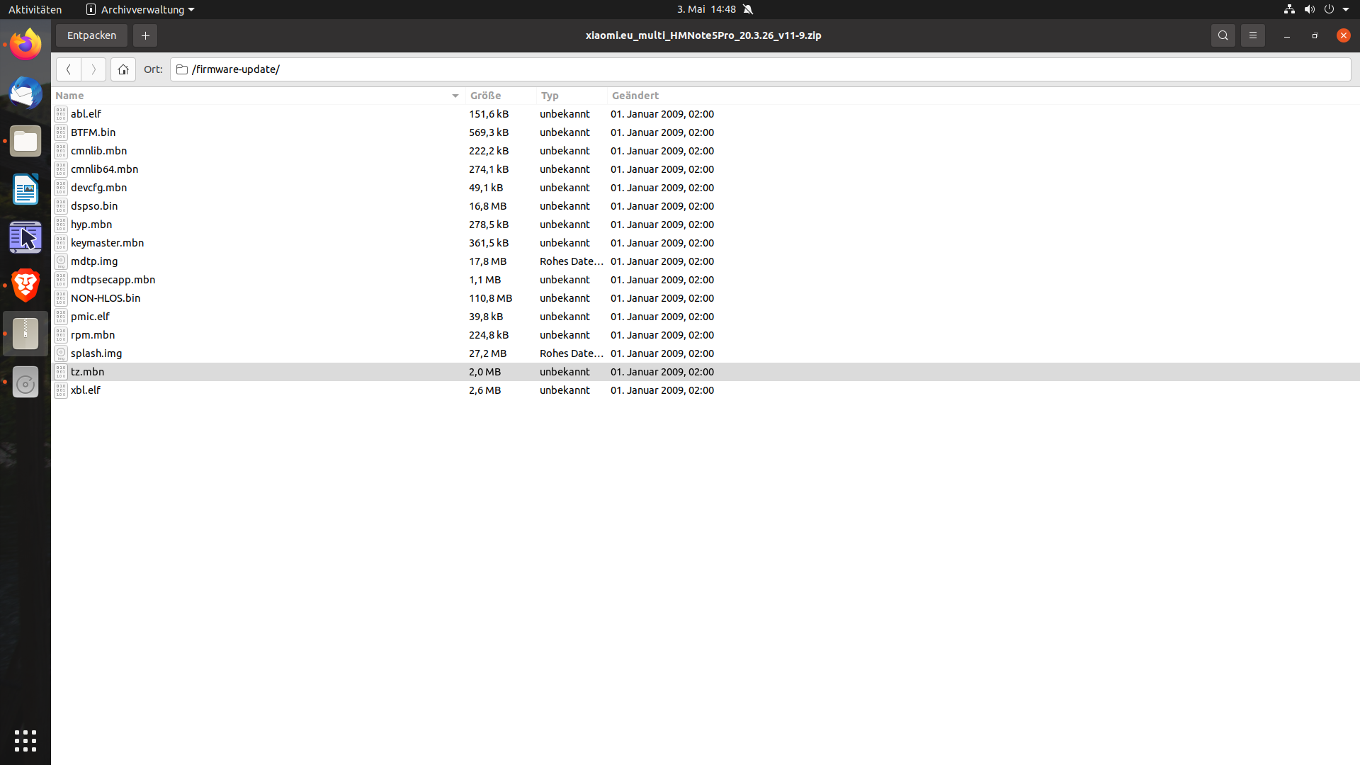The image size is (1360, 765).
Task: Select the cmnlib.mbn file
Action: tap(705, 151)
